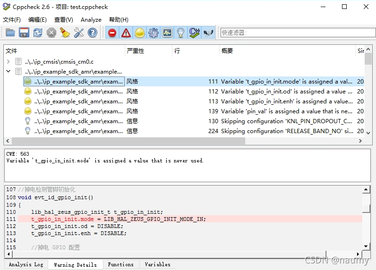
Task: Click style hat icon on line 139 row
Action: [x=28, y=111]
